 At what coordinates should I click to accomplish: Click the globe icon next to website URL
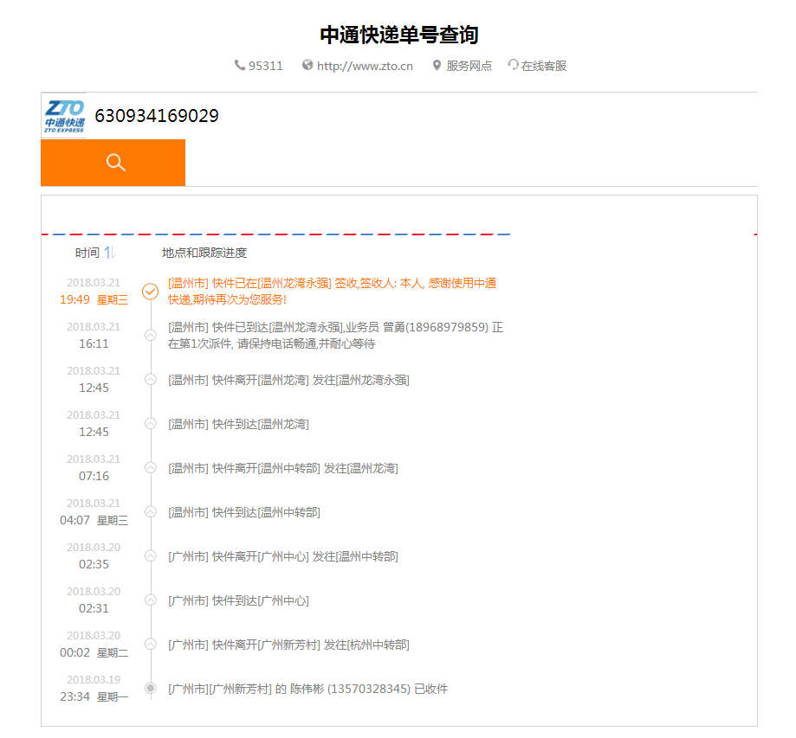[307, 65]
